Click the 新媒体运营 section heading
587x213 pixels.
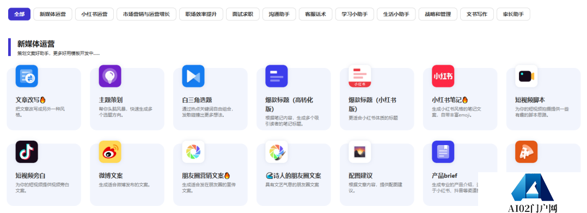36,44
